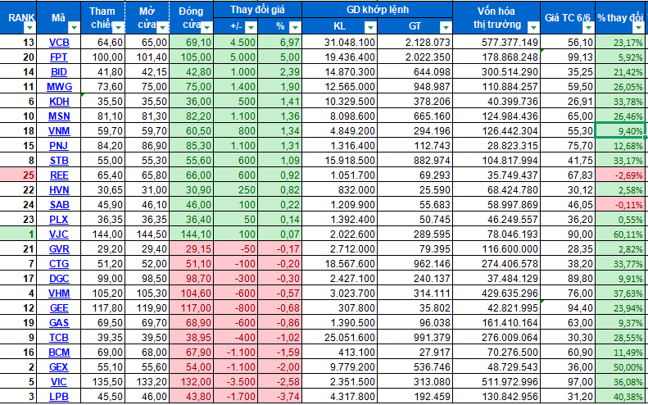Open the Mở cửa column filter dropdown
Screen dimensions: 648x405
162,28
